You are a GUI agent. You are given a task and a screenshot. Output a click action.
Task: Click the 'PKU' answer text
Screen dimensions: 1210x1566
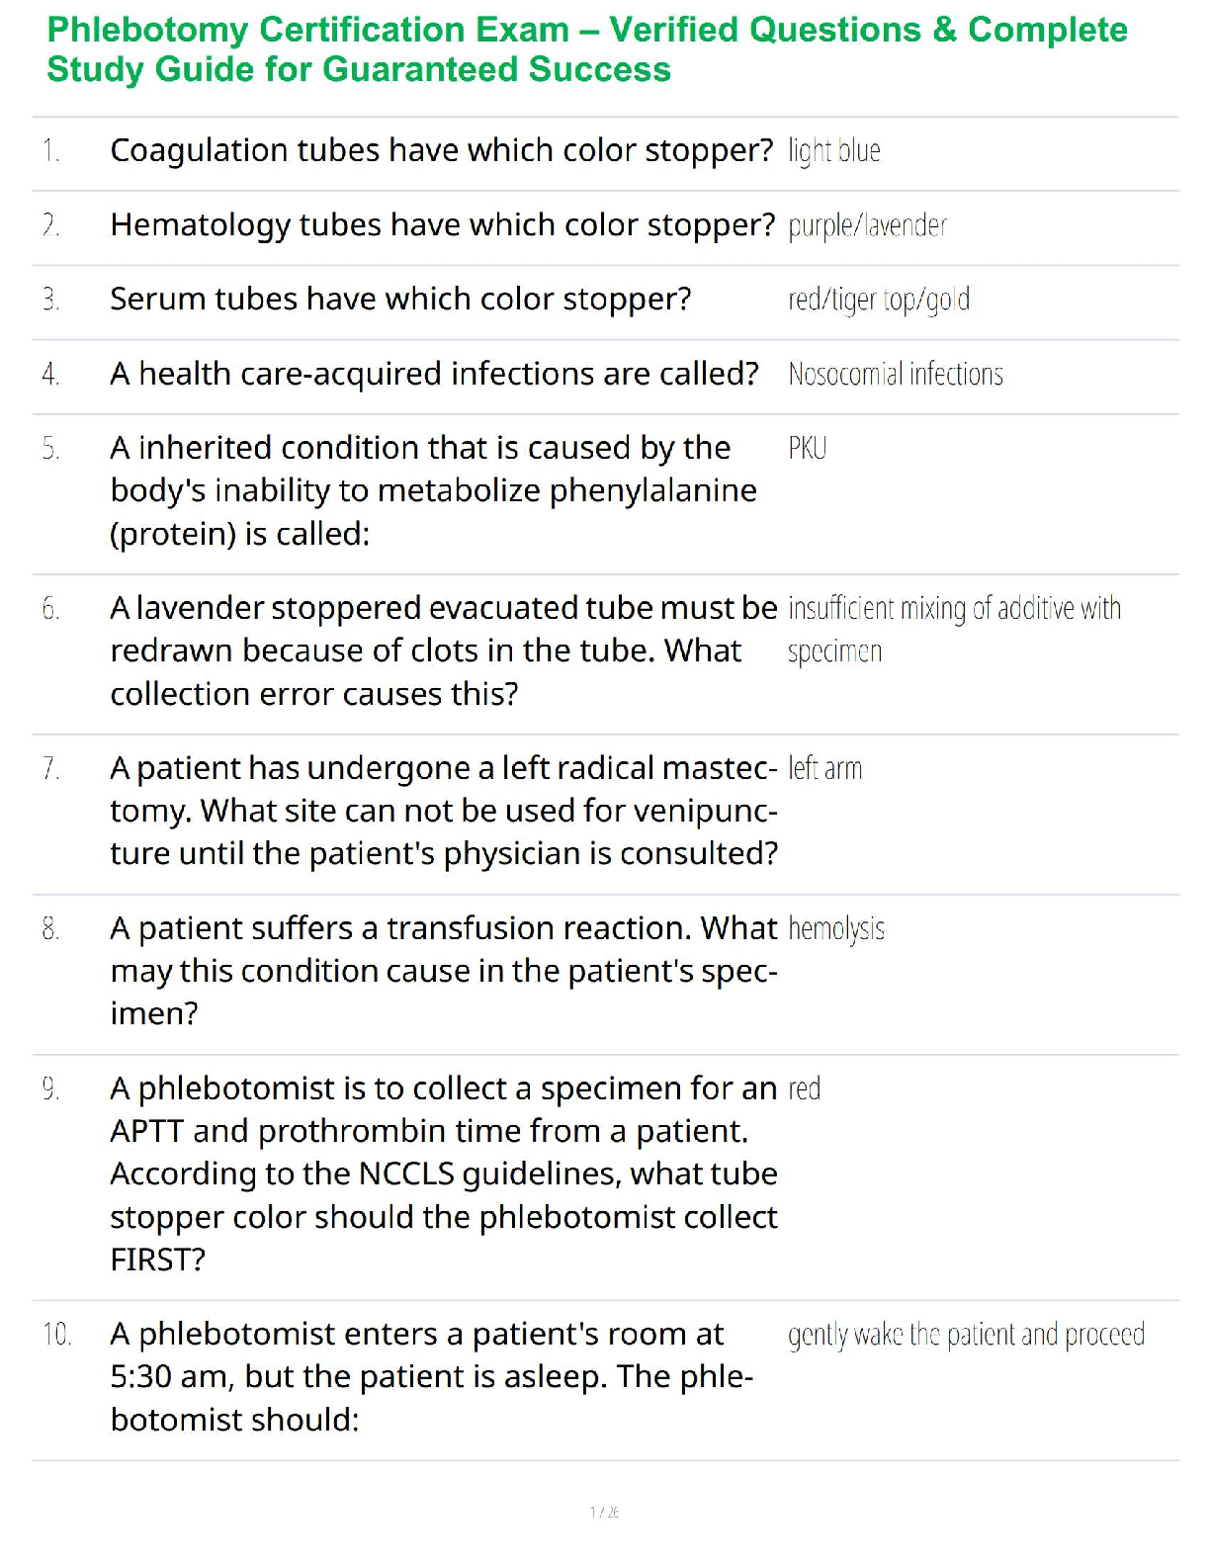[807, 449]
